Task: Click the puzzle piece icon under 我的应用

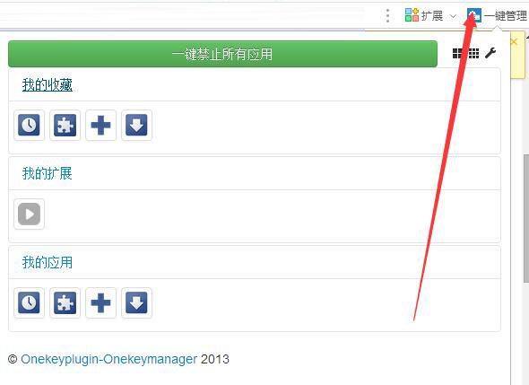Action: point(65,303)
